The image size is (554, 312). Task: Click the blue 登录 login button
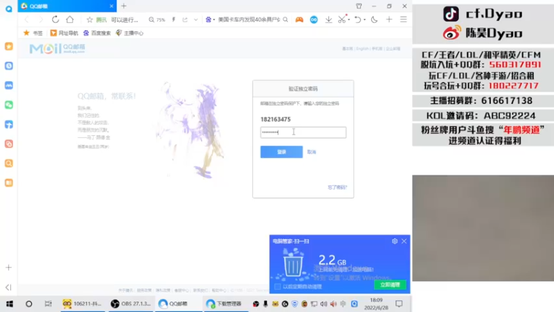pyautogui.click(x=282, y=152)
